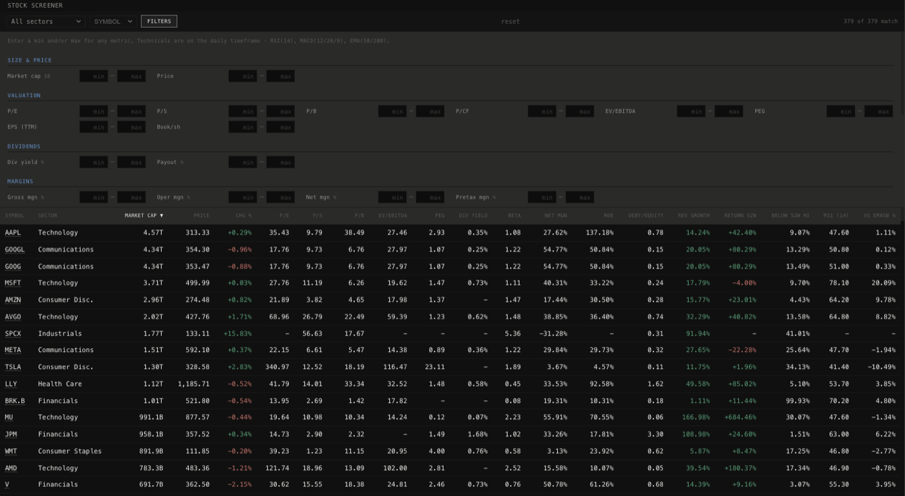The height and width of the screenshot is (496, 905).
Task: Sort by CHG % column header
Action: [244, 216]
